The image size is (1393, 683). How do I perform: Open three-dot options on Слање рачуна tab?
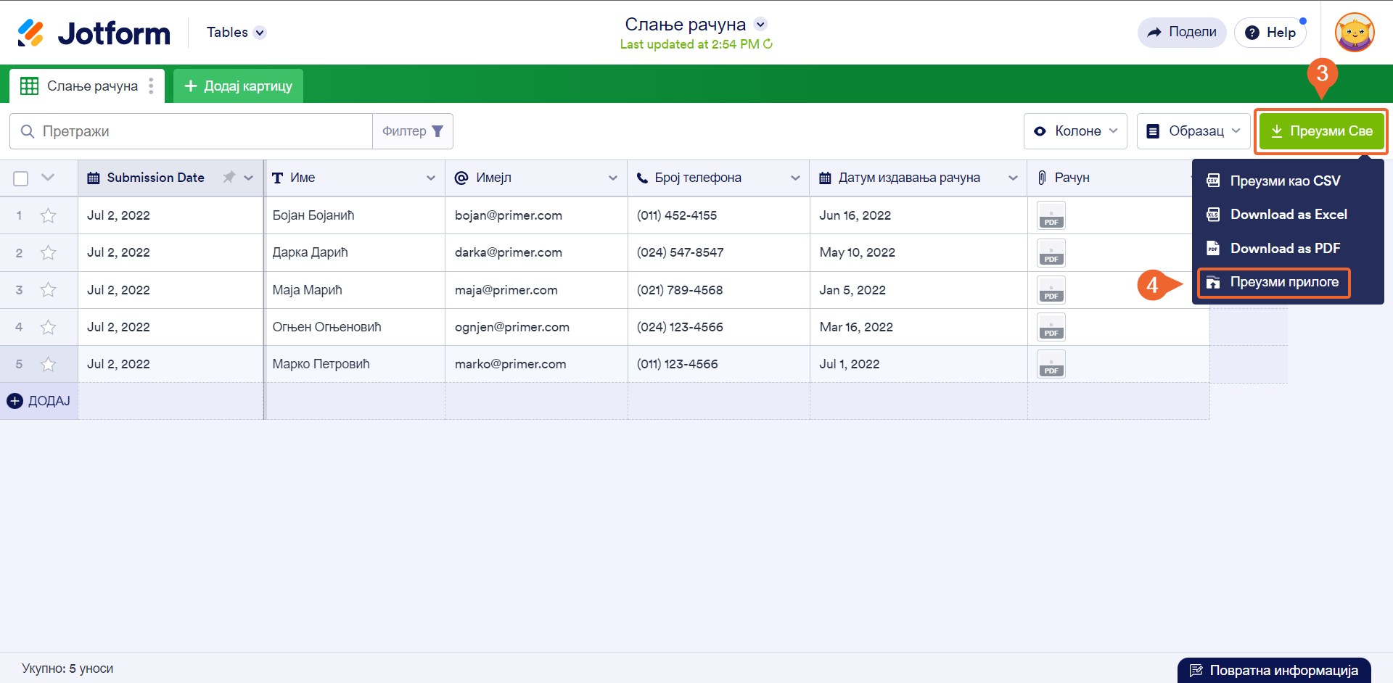(x=151, y=86)
